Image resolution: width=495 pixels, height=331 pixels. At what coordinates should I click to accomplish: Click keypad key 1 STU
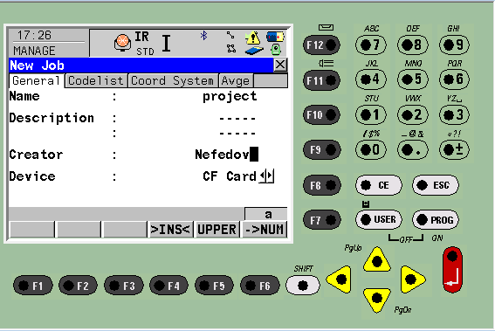tap(371, 114)
